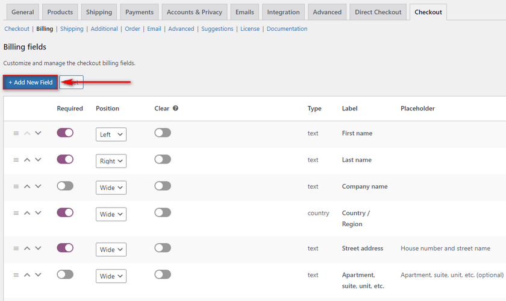Click the Add New Field button
Image resolution: width=506 pixels, height=301 pixels.
pos(30,82)
